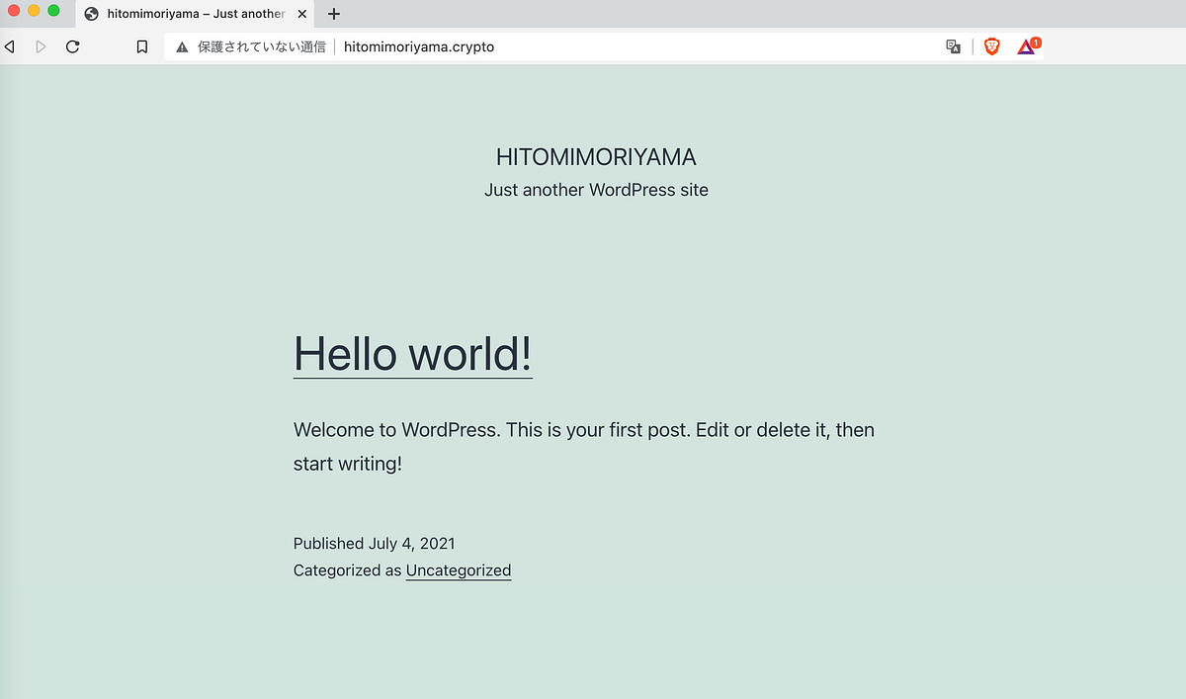
Task: Click the 保護されていない通信 security label
Action: [262, 46]
